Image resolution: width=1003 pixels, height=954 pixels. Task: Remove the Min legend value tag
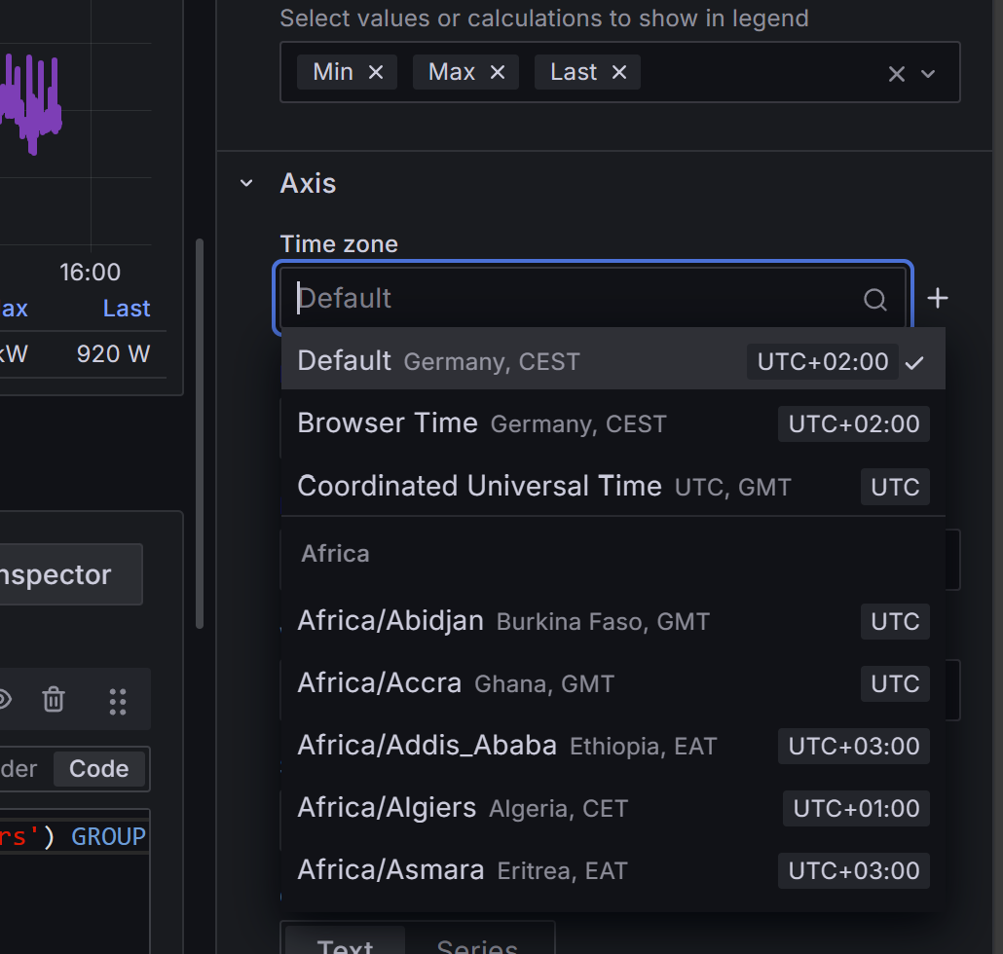376,73
